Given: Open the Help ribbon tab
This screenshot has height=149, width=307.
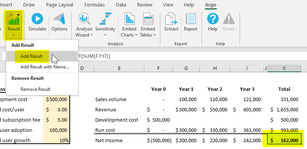Looking at the screenshot, I should 189,5.
